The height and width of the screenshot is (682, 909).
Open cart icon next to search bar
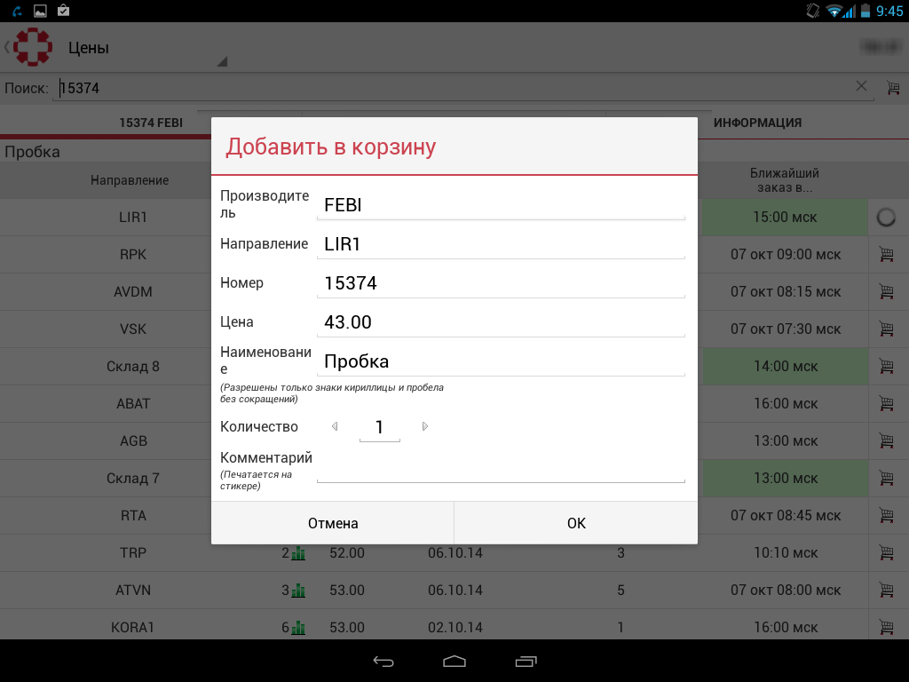[x=893, y=88]
